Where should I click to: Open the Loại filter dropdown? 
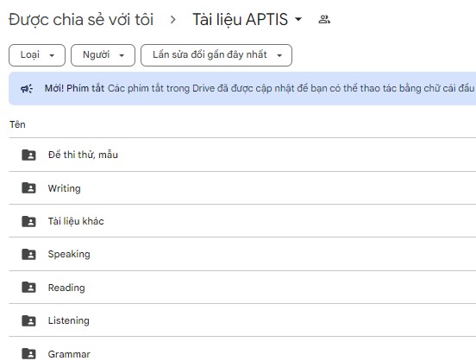(37, 55)
